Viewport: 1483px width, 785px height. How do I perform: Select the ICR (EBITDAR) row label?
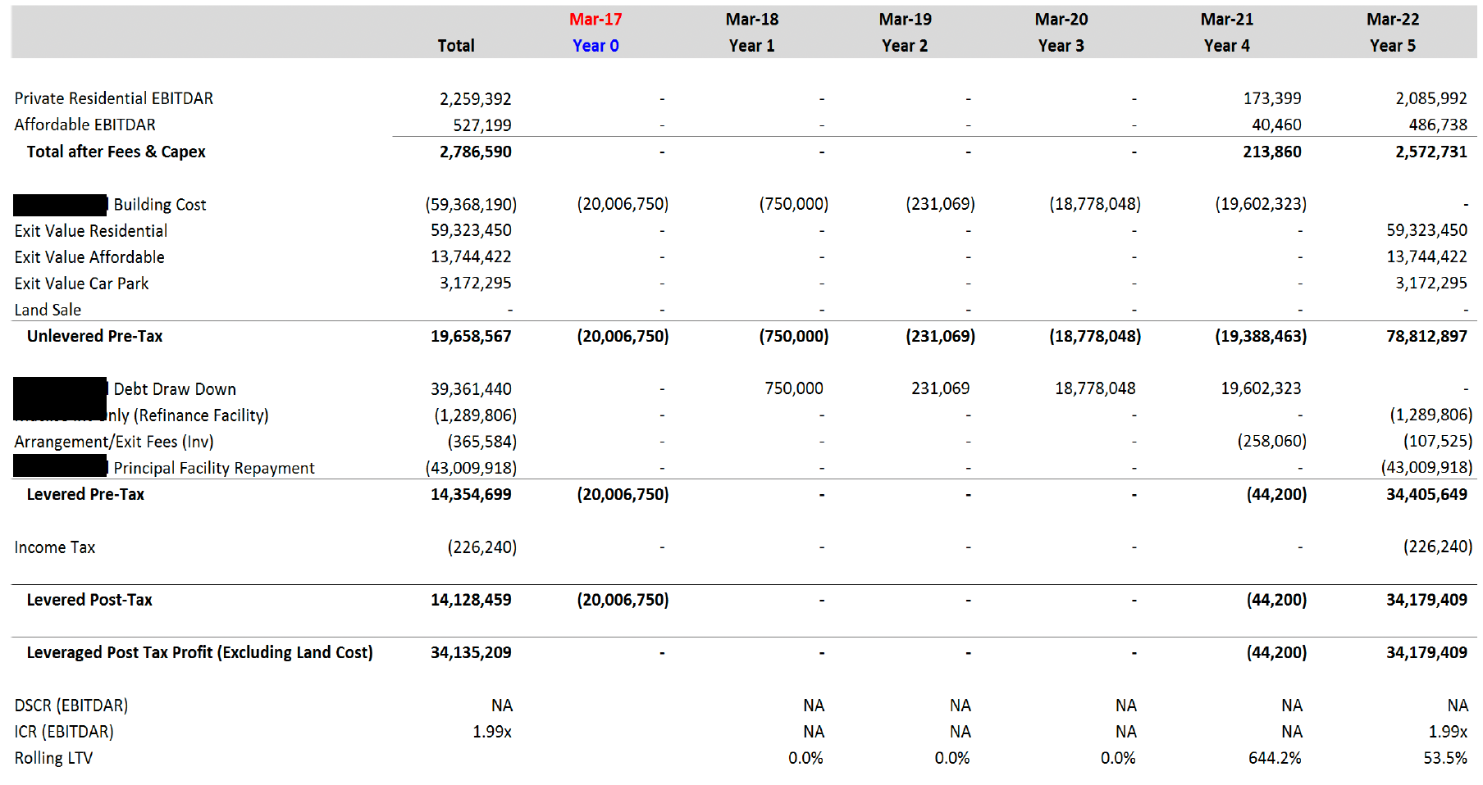click(x=64, y=732)
